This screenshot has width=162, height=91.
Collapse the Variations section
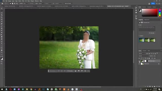139,36
